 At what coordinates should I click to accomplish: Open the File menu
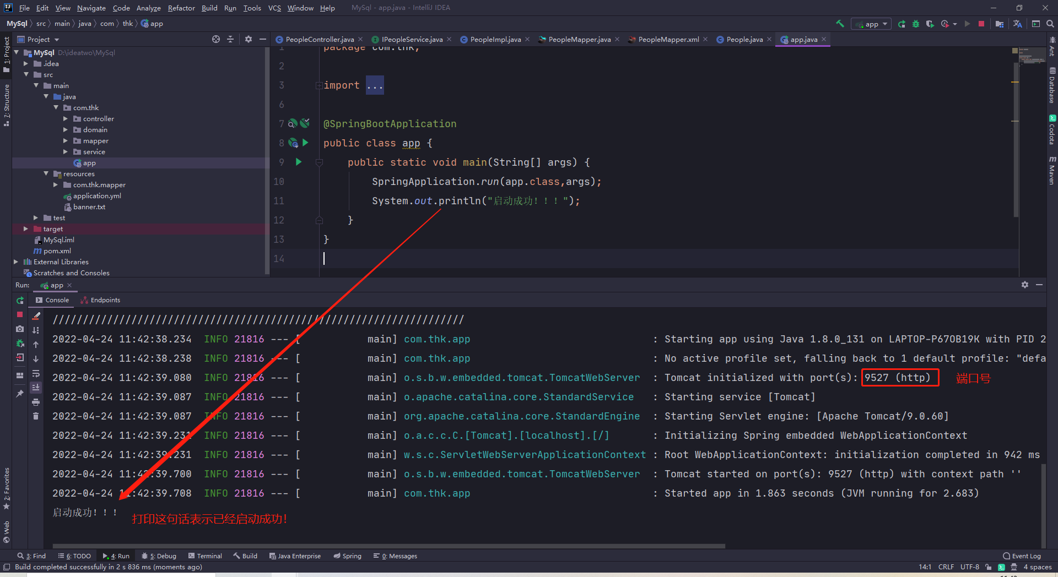(x=24, y=8)
